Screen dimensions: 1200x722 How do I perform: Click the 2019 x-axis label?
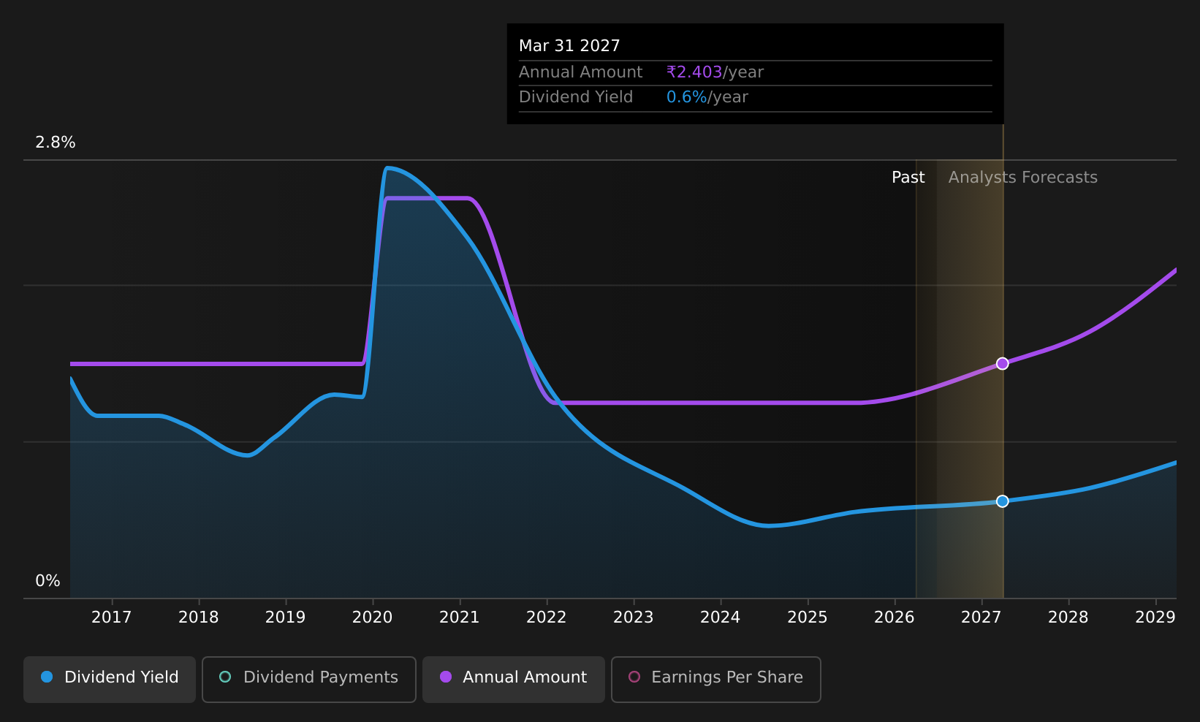click(x=286, y=617)
